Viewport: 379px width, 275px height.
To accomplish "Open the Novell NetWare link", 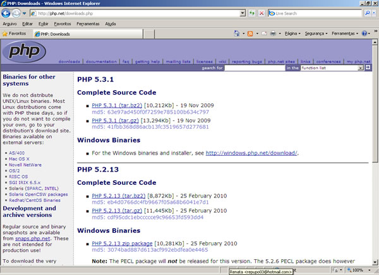I will pyautogui.click(x=25, y=165).
